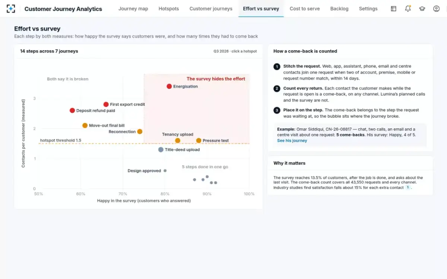Click the 5 steps done in one go label
This screenshot has height=279, width=447.
click(x=205, y=167)
